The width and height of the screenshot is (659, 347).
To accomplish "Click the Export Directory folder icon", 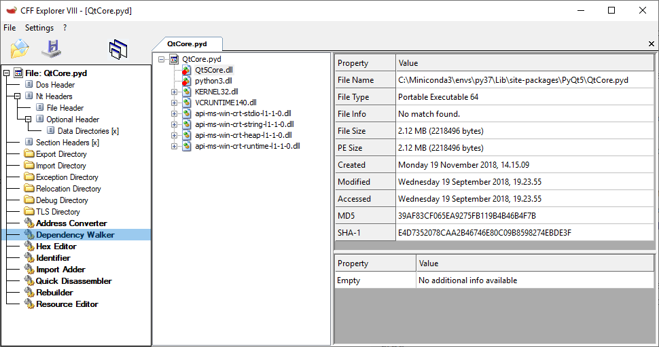I will pos(29,154).
